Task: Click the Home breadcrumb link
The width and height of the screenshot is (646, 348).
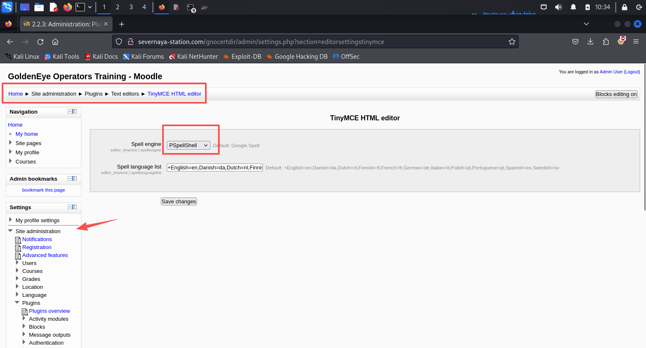Action: [x=16, y=94]
